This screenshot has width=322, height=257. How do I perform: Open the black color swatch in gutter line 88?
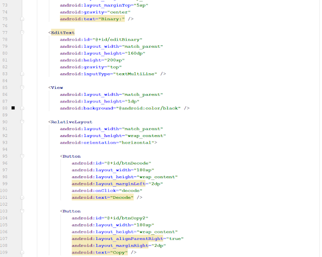13,108
